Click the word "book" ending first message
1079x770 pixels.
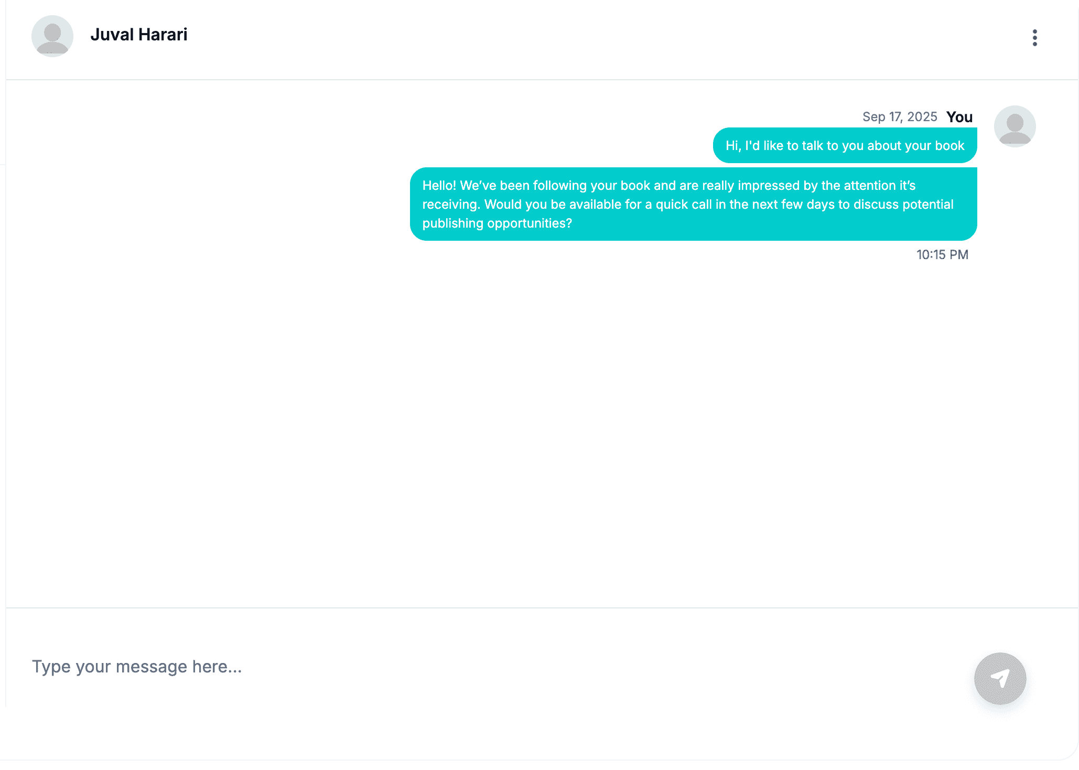[x=949, y=146]
